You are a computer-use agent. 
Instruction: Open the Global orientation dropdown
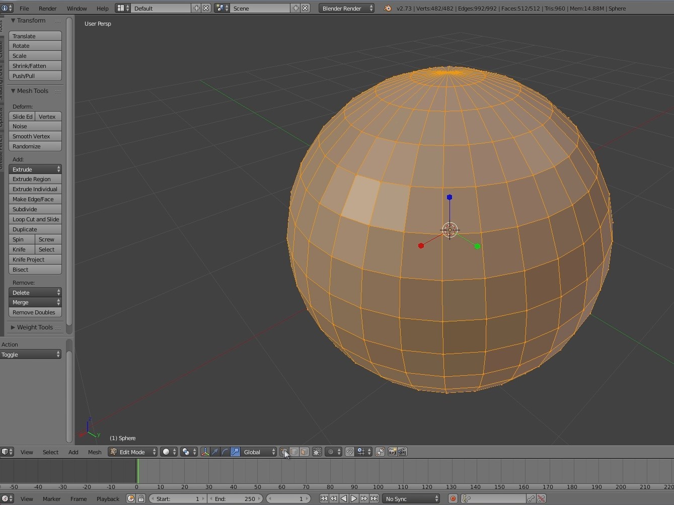point(259,452)
